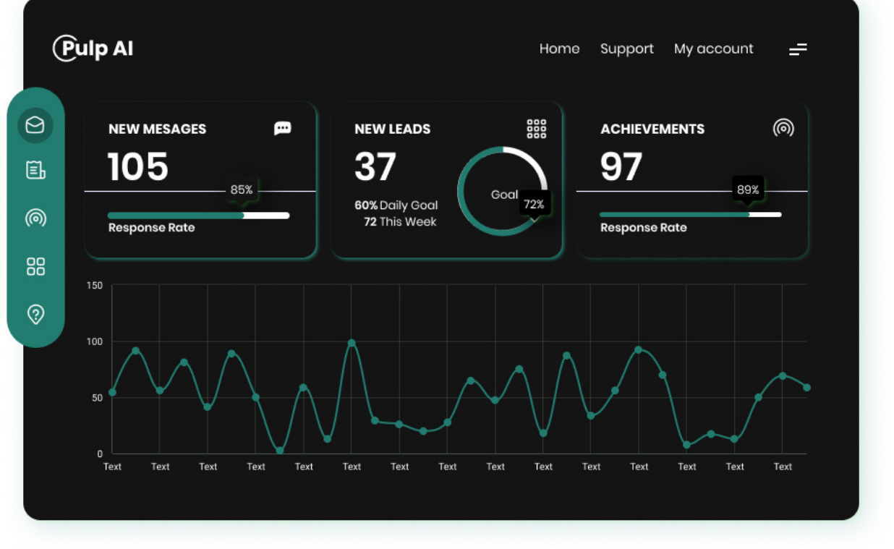Click the Response Rate progress bar
This screenshot has width=894, height=549.
(198, 215)
